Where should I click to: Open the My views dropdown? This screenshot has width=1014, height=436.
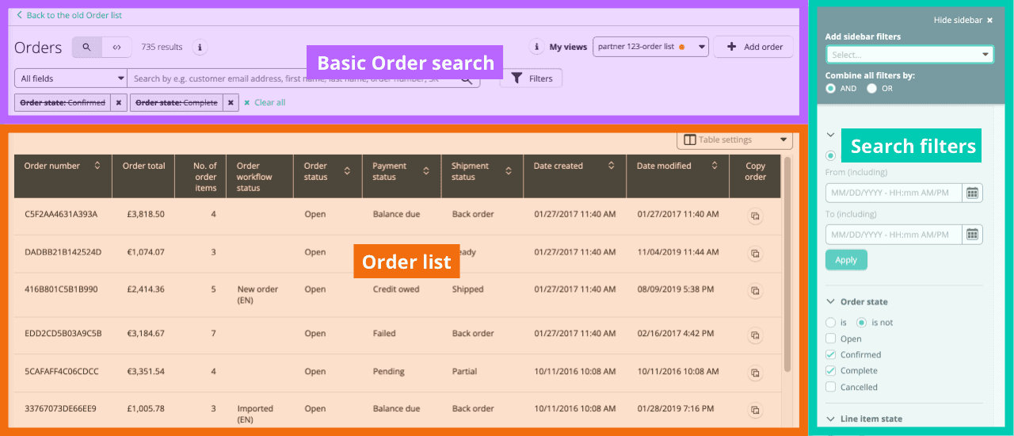pos(650,47)
